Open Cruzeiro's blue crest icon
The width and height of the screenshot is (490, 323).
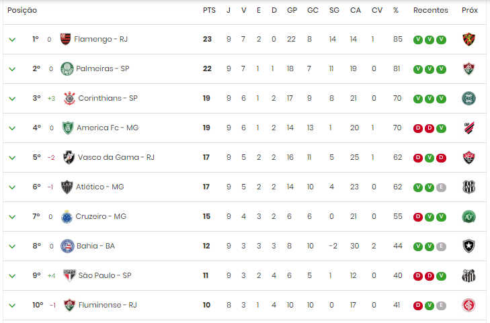(x=67, y=217)
